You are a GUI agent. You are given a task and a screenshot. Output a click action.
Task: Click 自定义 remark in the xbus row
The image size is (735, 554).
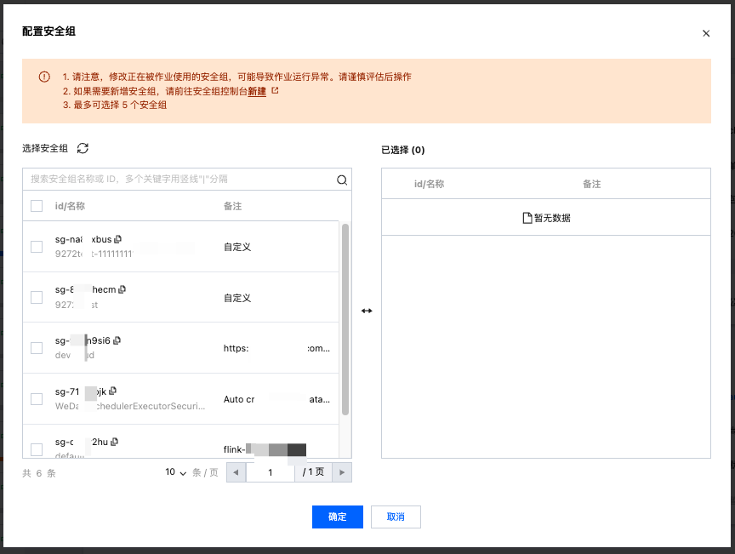[237, 247]
